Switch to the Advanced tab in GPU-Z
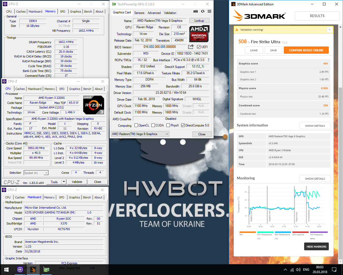This screenshot has width=343, height=275. (154, 13)
